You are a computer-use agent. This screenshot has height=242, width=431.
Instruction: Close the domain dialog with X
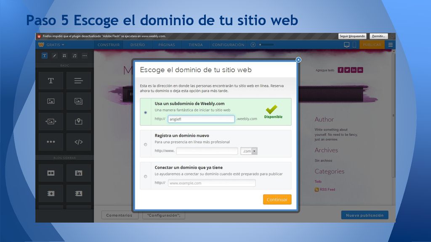[x=298, y=60]
